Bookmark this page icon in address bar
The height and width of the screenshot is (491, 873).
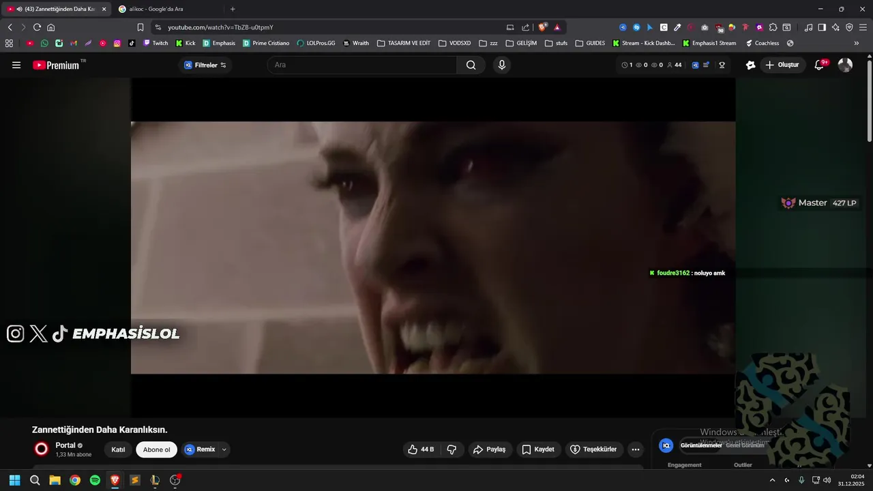click(140, 27)
